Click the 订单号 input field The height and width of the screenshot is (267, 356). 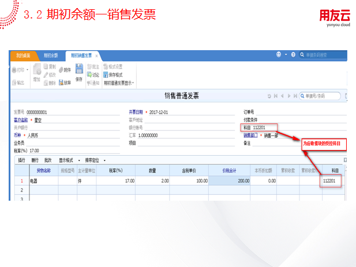[x=301, y=112]
